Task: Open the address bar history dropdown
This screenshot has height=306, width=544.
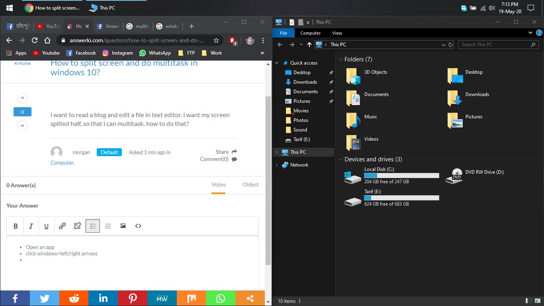Action: [x=444, y=45]
